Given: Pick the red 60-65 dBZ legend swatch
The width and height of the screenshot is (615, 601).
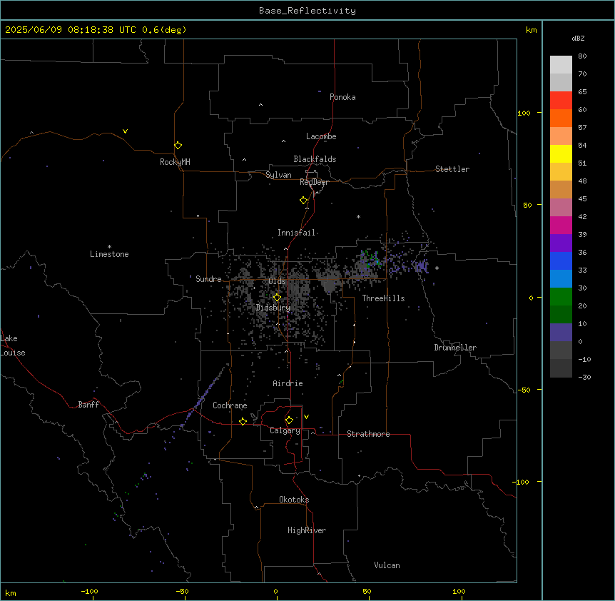Looking at the screenshot, I should pyautogui.click(x=561, y=101).
